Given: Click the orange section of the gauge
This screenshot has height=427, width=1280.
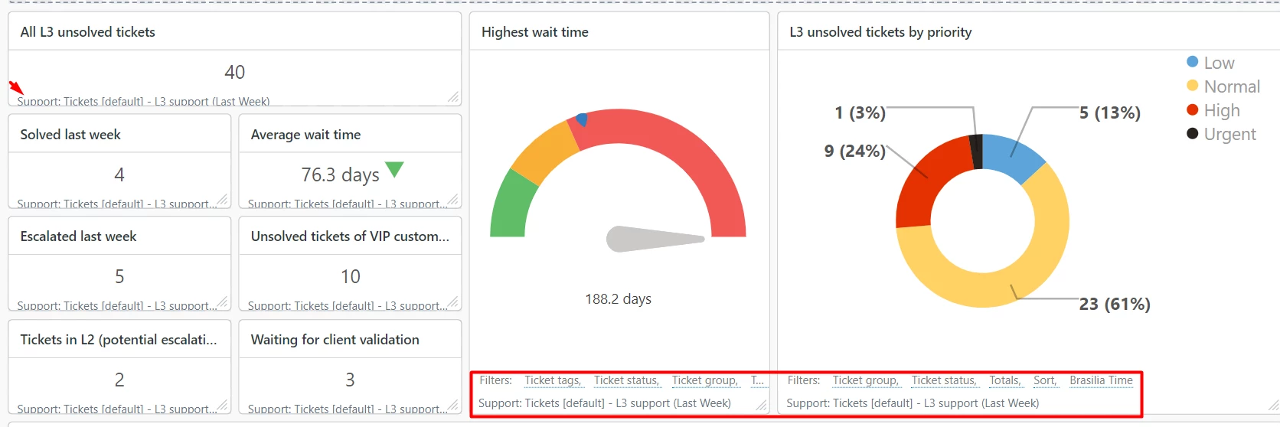Looking at the screenshot, I should 544,152.
